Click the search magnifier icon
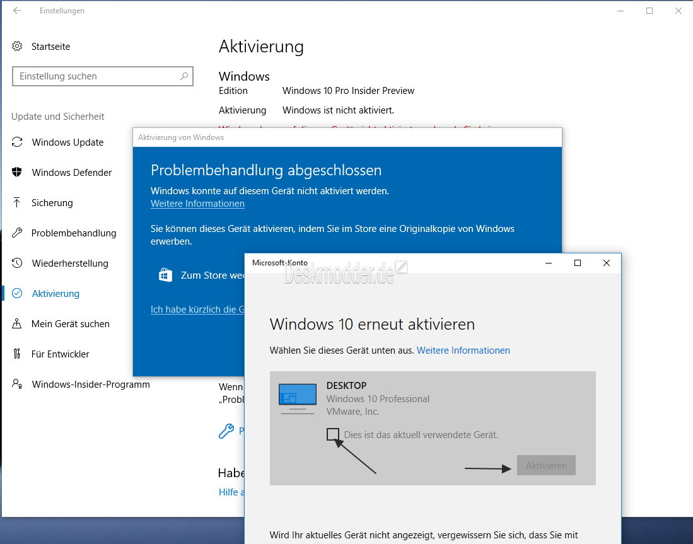 pos(184,76)
